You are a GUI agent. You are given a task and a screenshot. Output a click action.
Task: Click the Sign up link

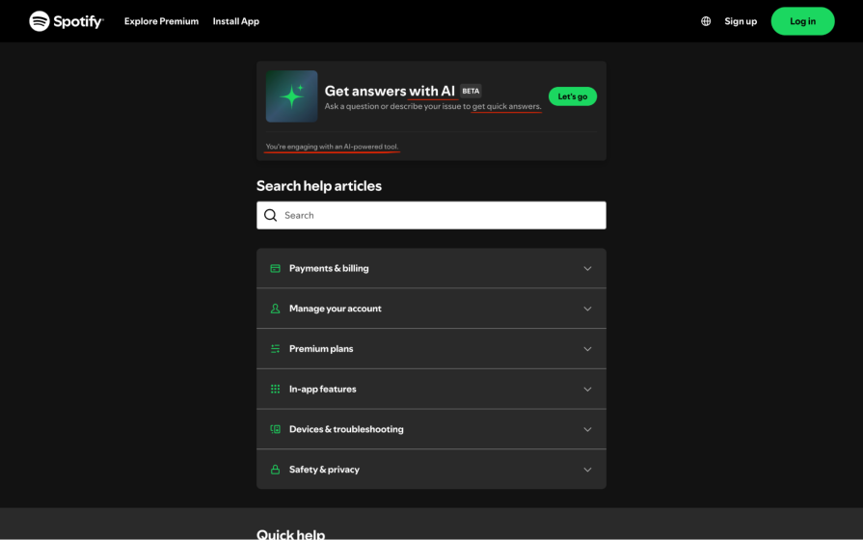click(741, 21)
